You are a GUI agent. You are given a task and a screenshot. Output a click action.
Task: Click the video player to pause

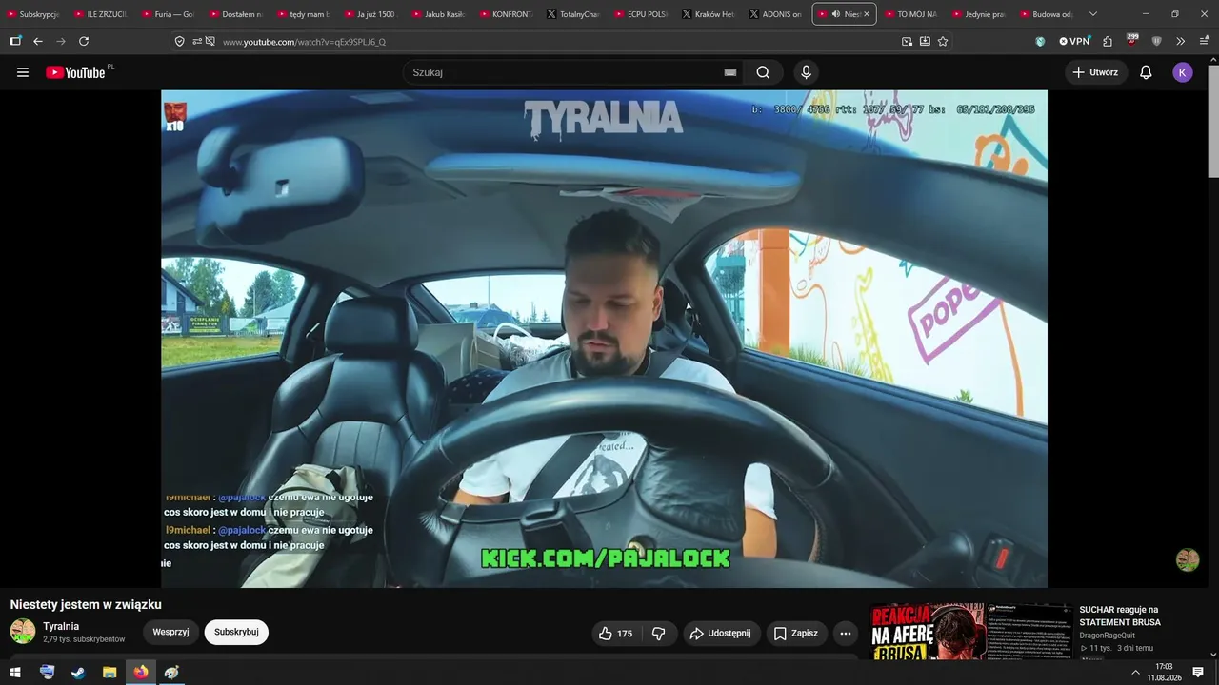pyautogui.click(x=604, y=339)
